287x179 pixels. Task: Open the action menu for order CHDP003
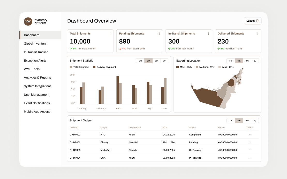250,150
